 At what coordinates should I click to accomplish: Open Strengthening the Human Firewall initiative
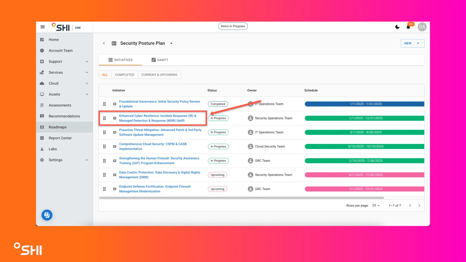[x=159, y=161]
